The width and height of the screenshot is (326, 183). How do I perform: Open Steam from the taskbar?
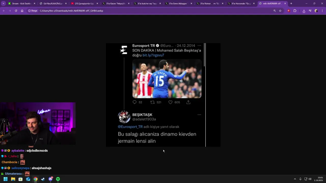tap(43, 179)
